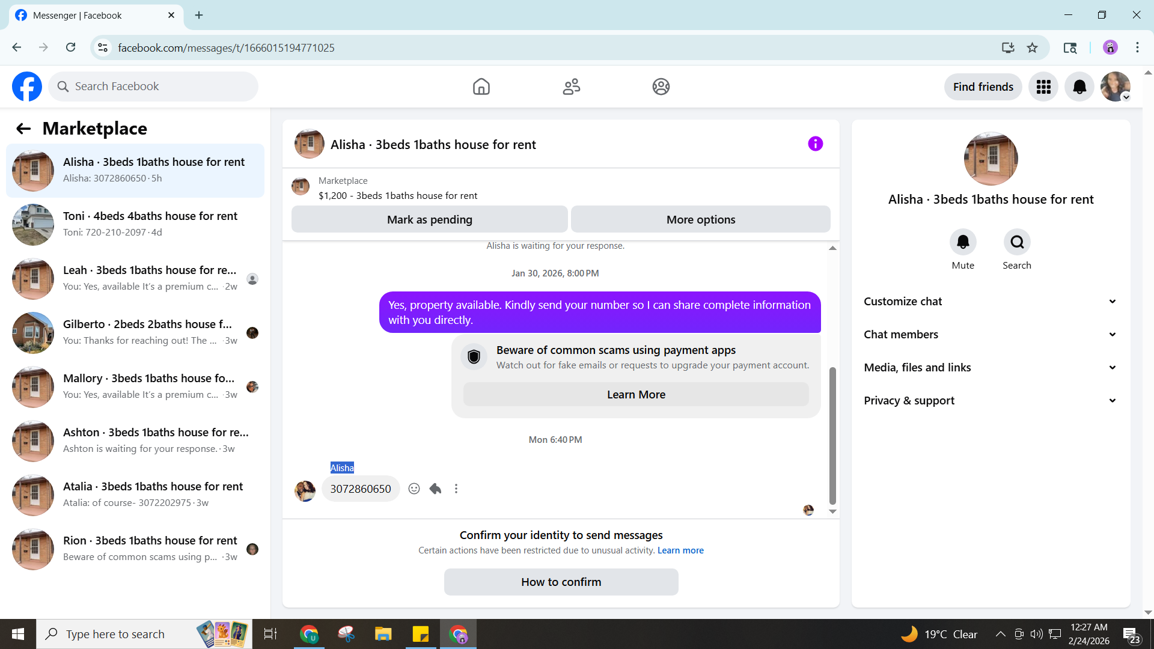Bookmark this tab with the star icon
Screen dimensions: 1154x649
point(1033,47)
